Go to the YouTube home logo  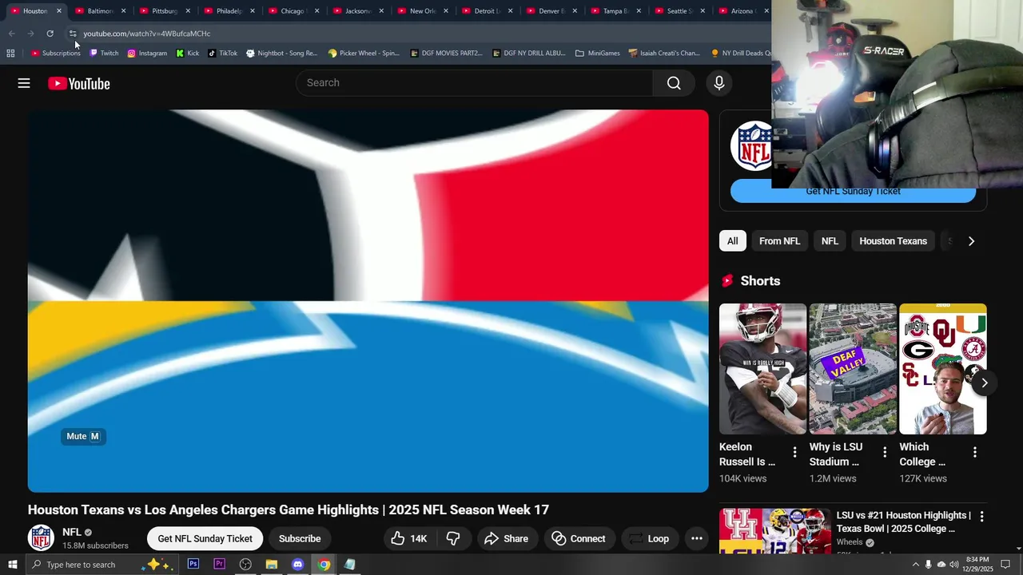point(78,83)
